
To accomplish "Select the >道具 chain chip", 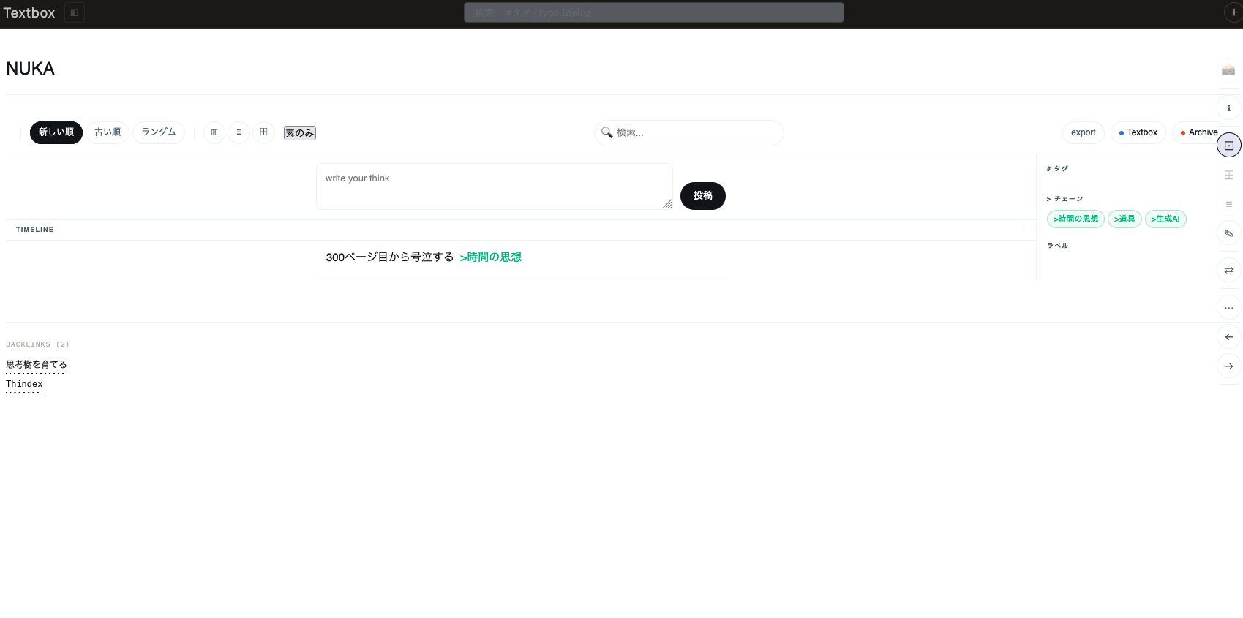I will click(x=1124, y=219).
